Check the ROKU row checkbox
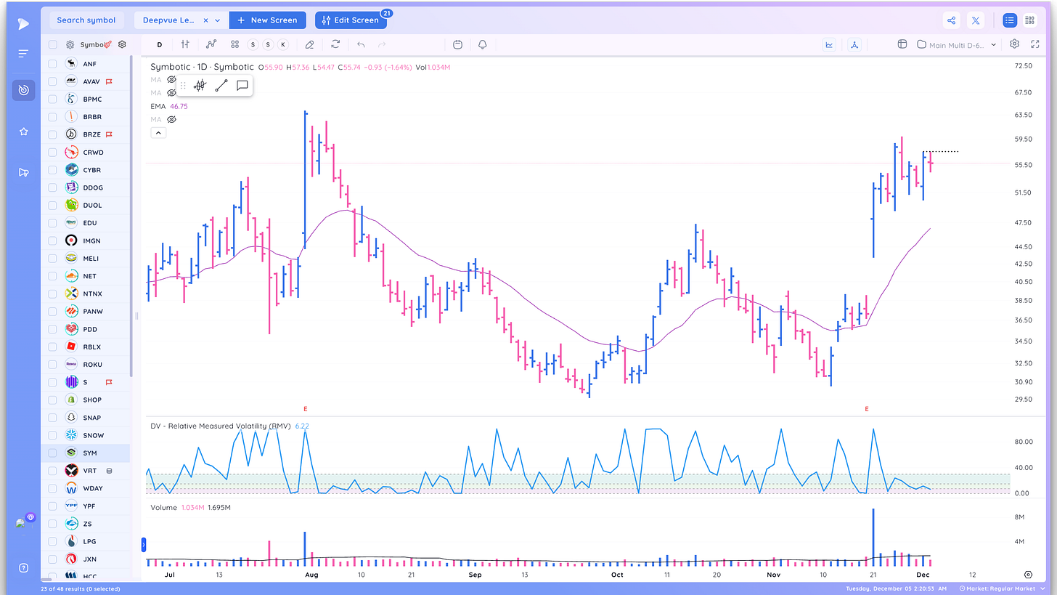The width and height of the screenshot is (1057, 595). (x=52, y=365)
